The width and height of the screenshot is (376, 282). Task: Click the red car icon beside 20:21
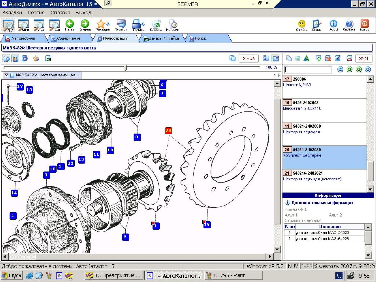click(x=350, y=59)
